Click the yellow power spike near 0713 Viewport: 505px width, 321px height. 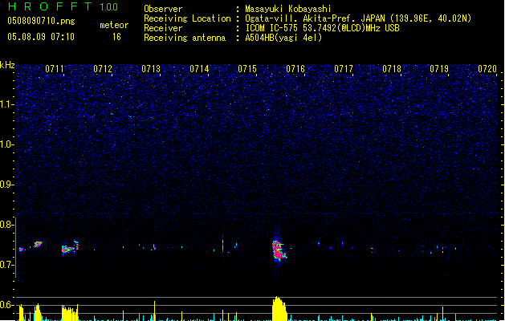pos(155,311)
